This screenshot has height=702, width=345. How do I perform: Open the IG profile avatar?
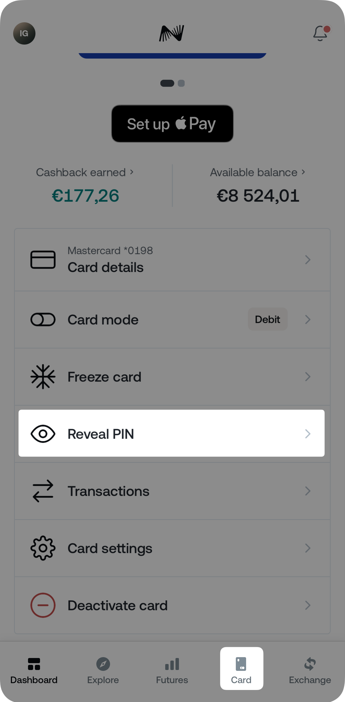(x=24, y=33)
